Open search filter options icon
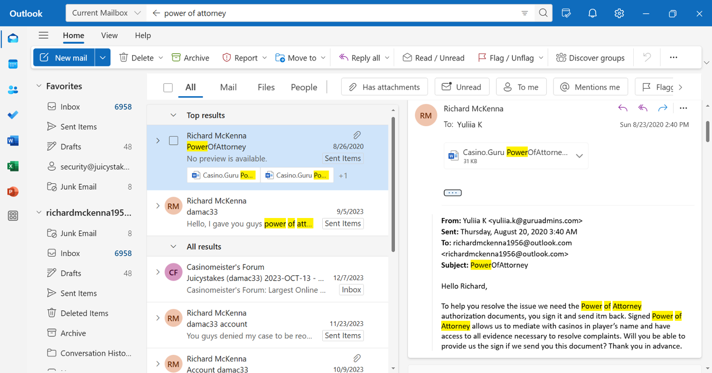 [525, 13]
